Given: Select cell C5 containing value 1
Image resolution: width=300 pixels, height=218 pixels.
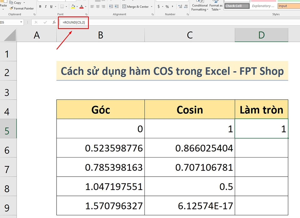Looking at the screenshot, I should click(x=190, y=129).
